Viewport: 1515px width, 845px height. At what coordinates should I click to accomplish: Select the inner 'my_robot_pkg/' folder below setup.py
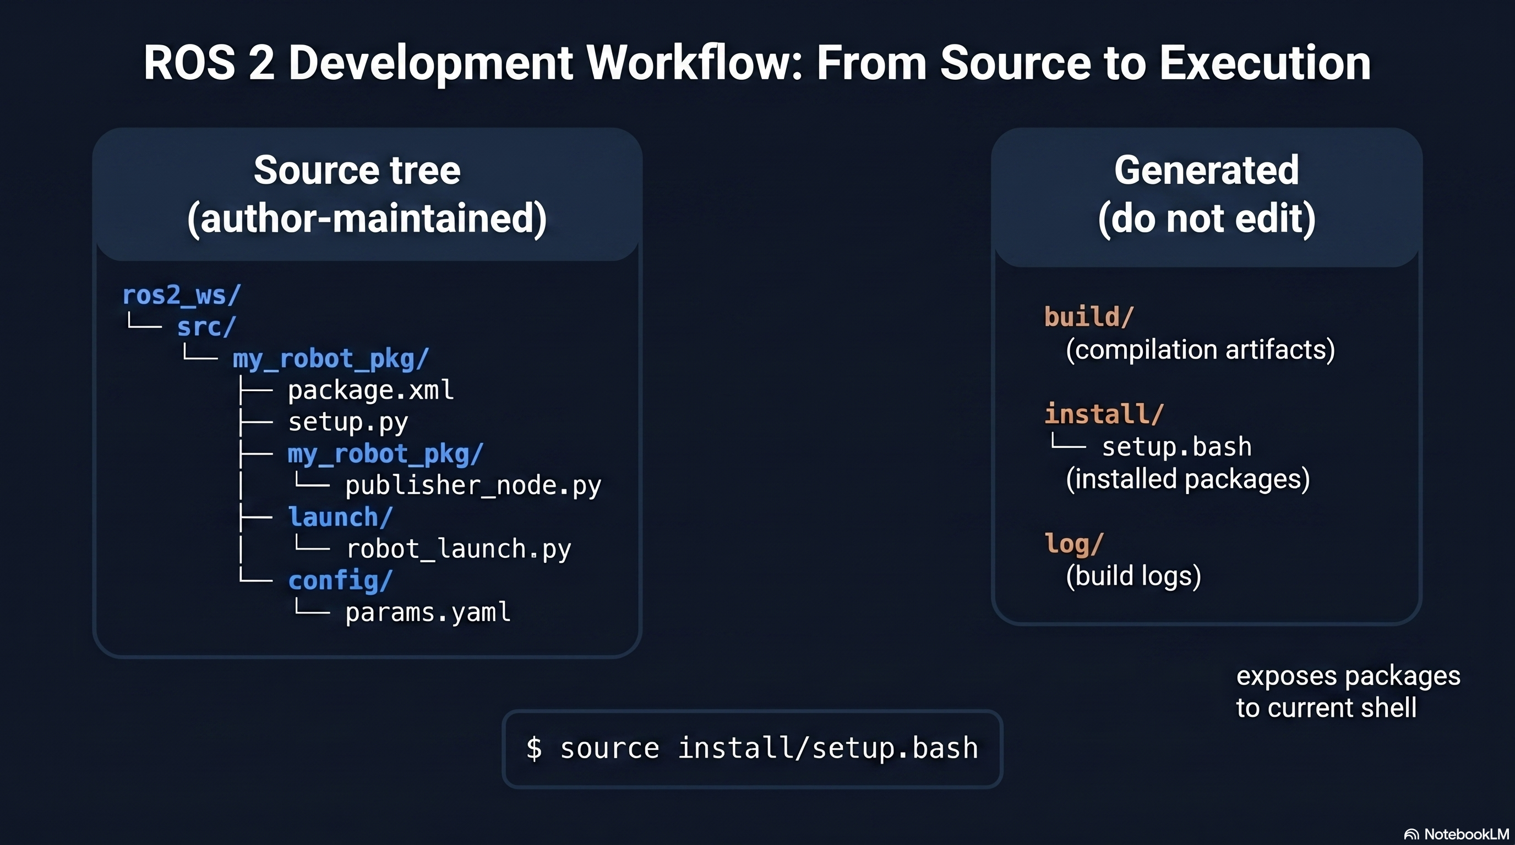coord(385,454)
